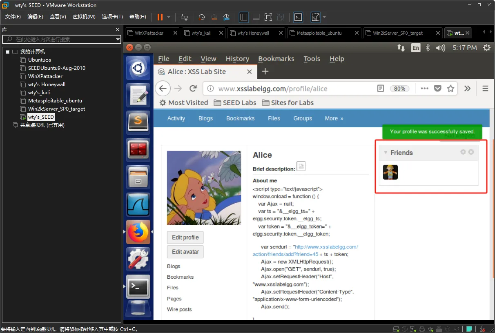
Task: Click the stretch guest display icon
Action: point(316,17)
